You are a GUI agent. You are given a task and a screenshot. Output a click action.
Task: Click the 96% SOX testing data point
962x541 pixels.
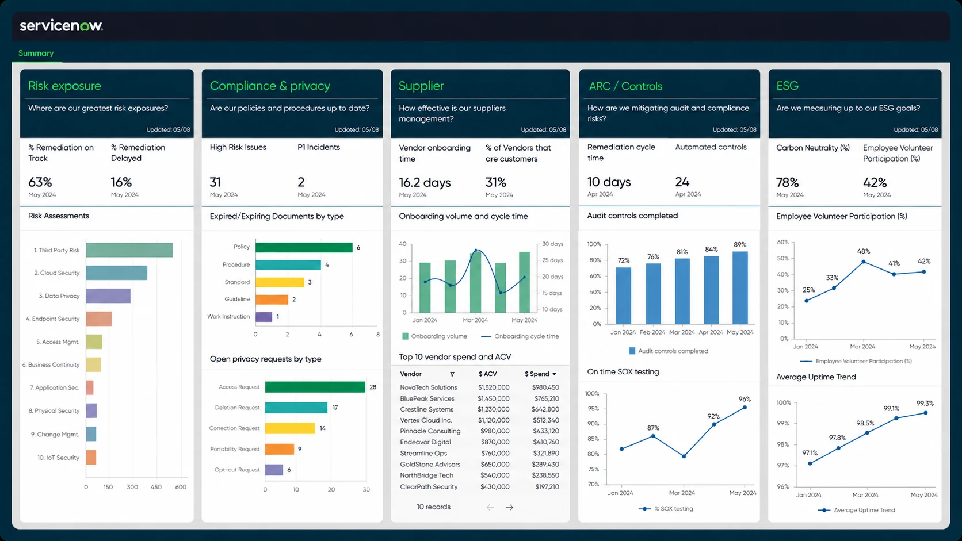[745, 408]
